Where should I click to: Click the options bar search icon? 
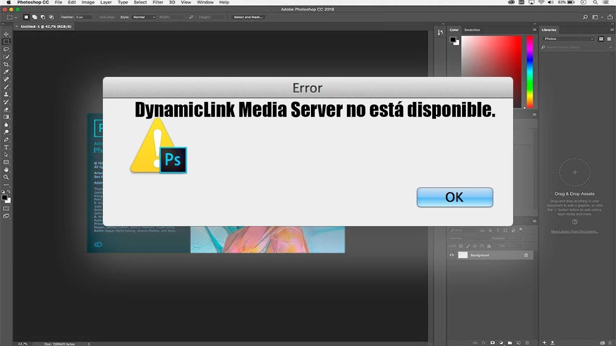[585, 17]
